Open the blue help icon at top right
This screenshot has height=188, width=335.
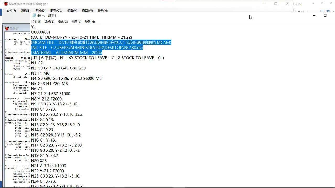(x=328, y=11)
